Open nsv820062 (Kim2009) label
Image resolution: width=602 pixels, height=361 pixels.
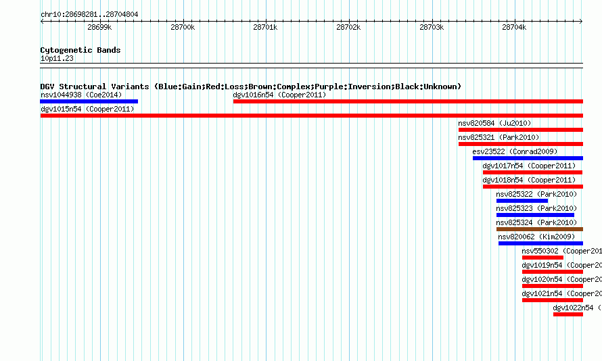[x=536, y=237]
